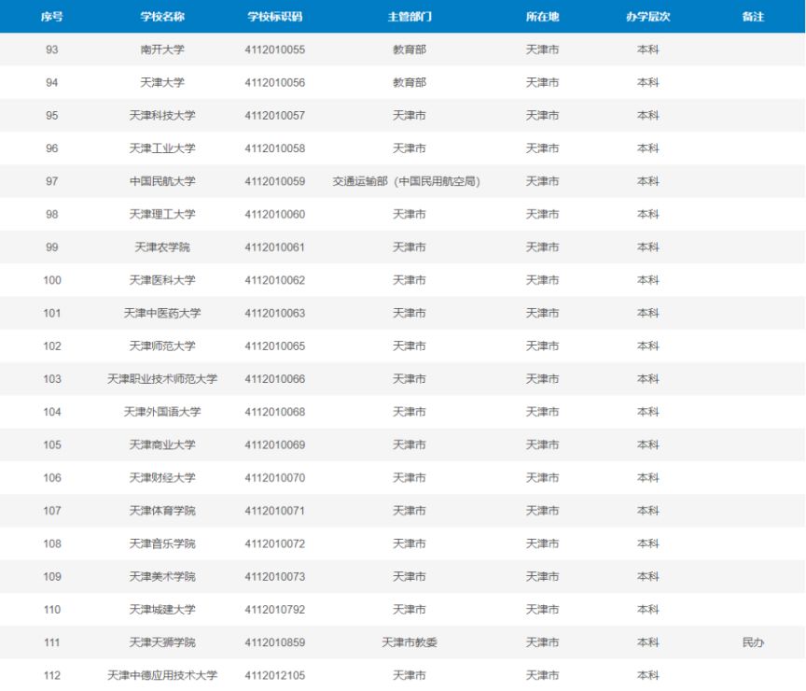Click 天津市 location in 南开大学 row
This screenshot has width=806, height=691.
[542, 49]
